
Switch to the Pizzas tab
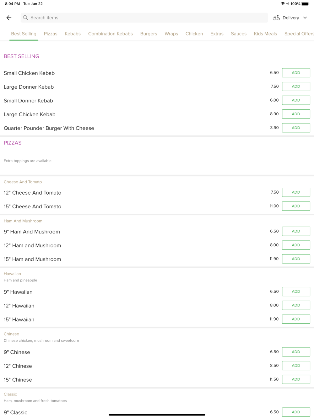point(51,34)
